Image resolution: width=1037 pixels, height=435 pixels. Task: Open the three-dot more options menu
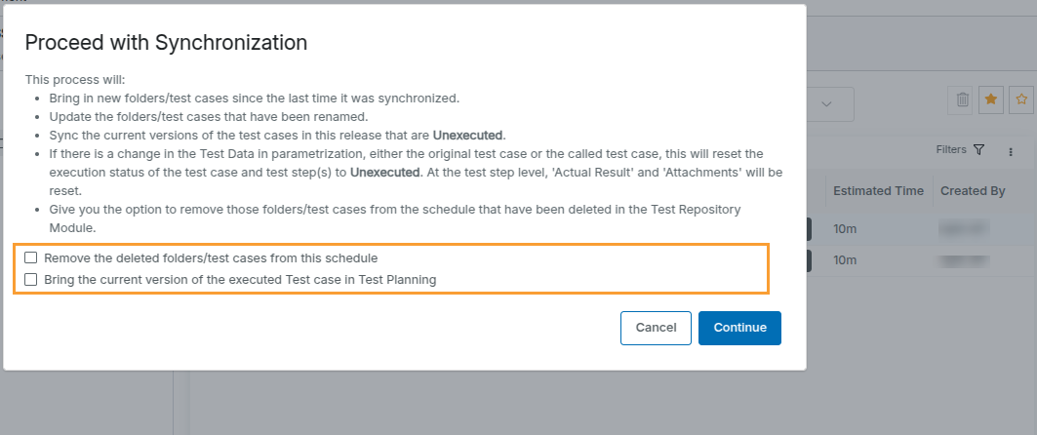(1011, 151)
